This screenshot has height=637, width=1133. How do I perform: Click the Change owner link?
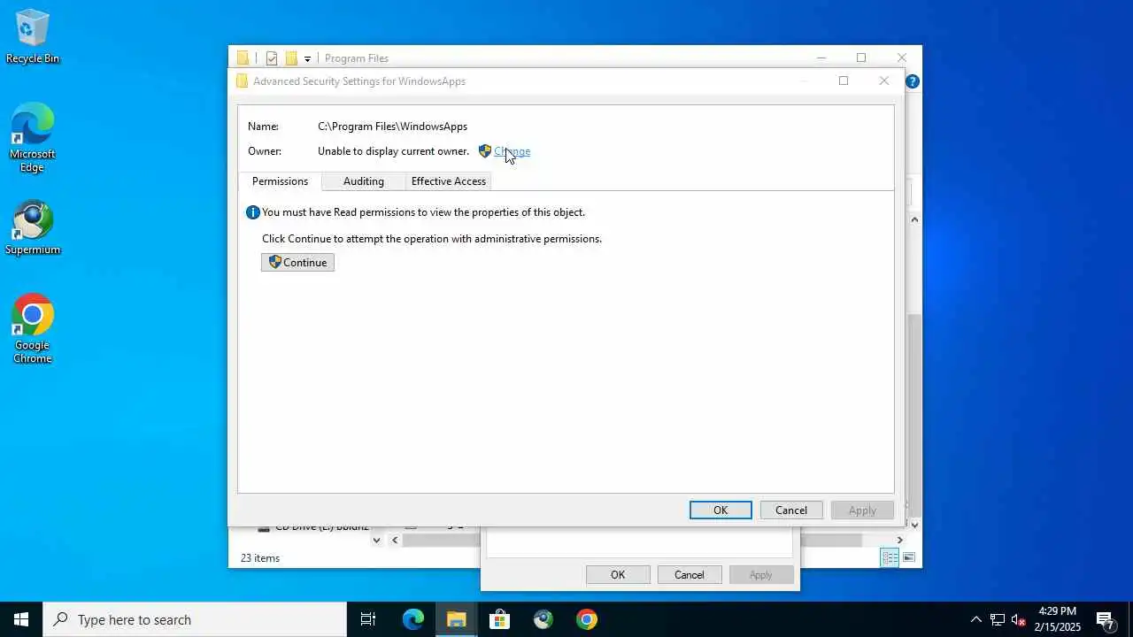tap(513, 151)
